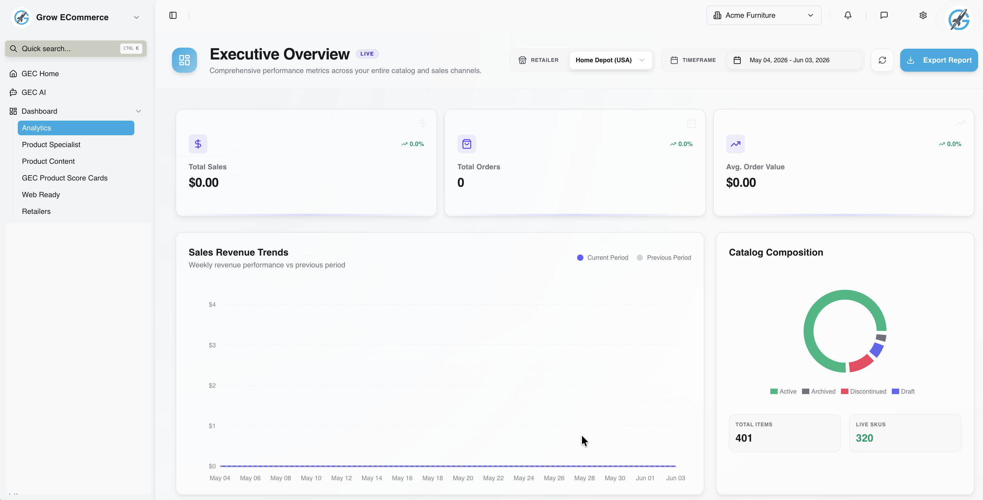Screen dimensions: 983x500
Task: Click the Jun 03 axis label
Action: pyautogui.click(x=675, y=478)
